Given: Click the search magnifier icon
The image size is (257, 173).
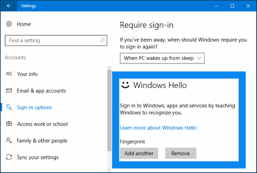Looking at the screenshot, I should click(102, 40).
